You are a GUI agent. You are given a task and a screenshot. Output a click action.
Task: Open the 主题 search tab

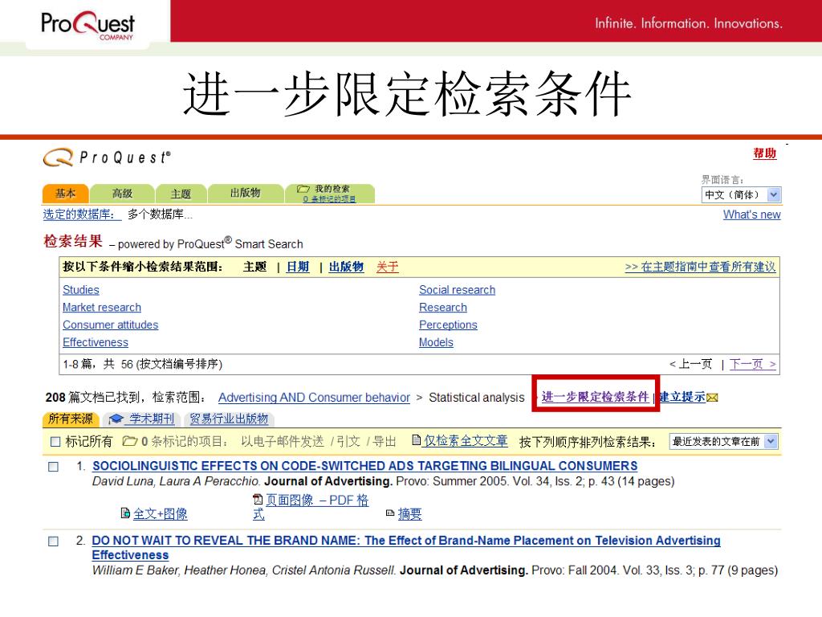[x=181, y=194]
